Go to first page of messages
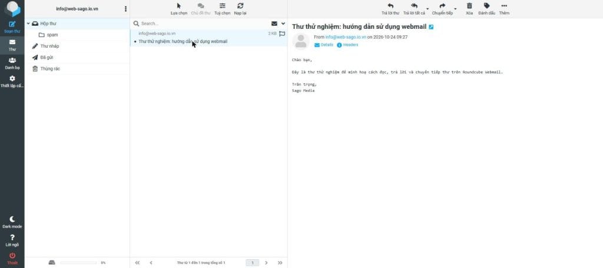Image resolution: width=603 pixels, height=268 pixels. [137, 263]
